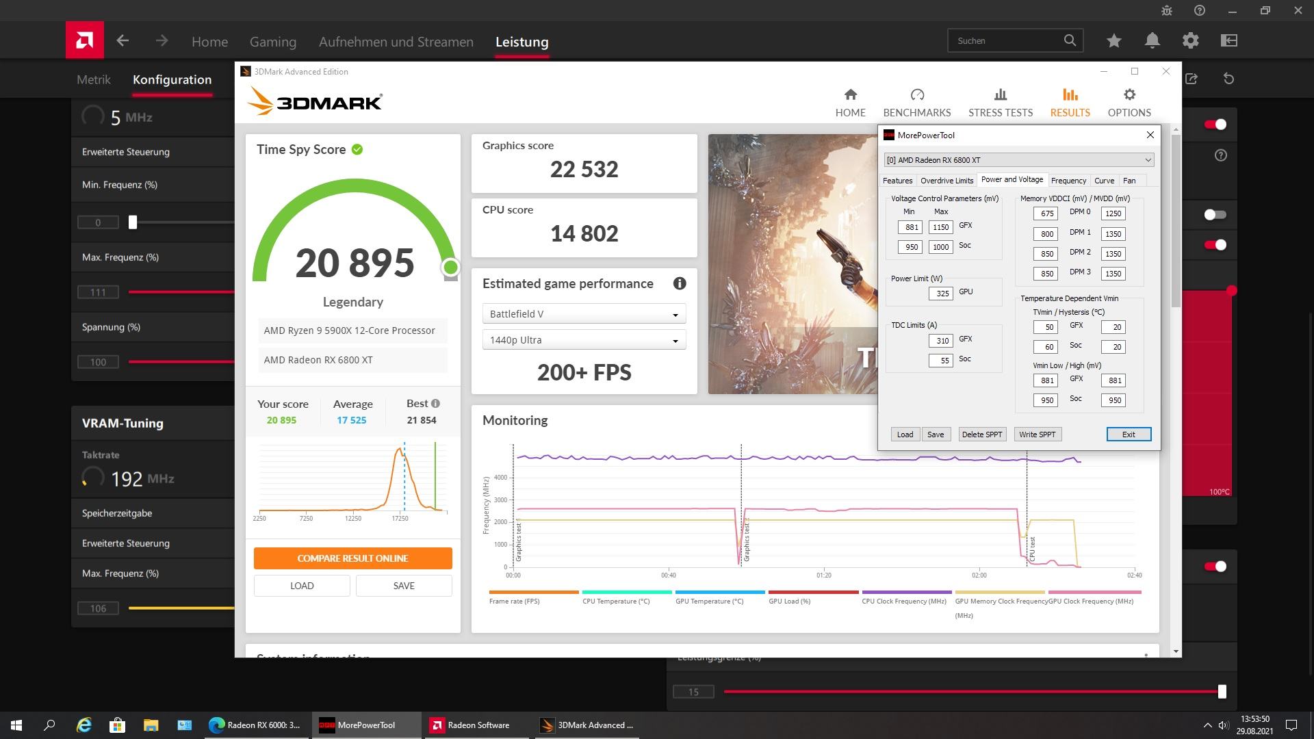Switch to MorePowerTool Frequency tab
The height and width of the screenshot is (739, 1314).
1068,181
